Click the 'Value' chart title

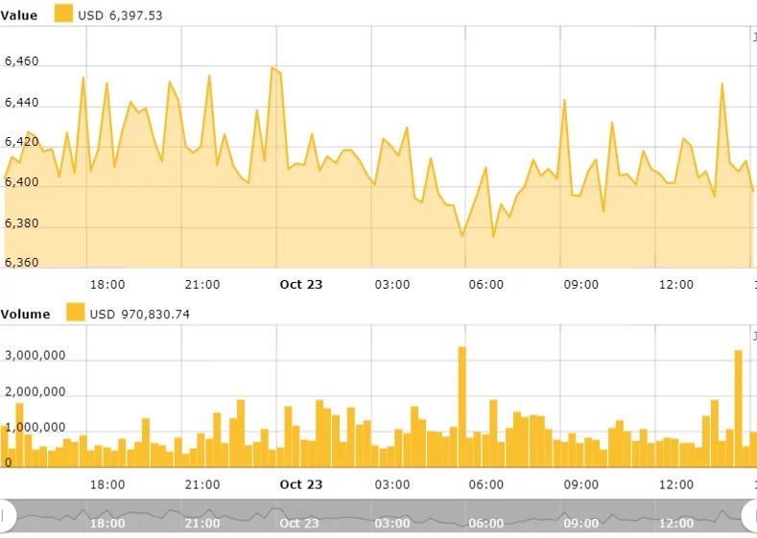pos(19,15)
